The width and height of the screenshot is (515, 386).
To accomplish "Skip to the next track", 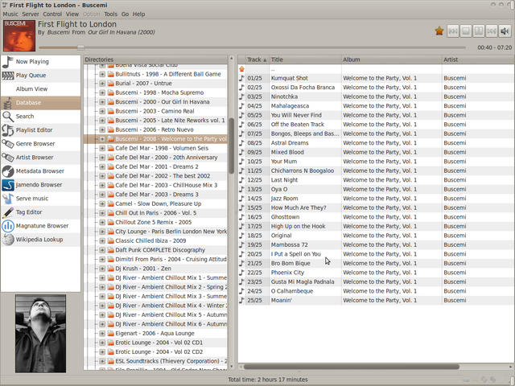I will click(492, 31).
